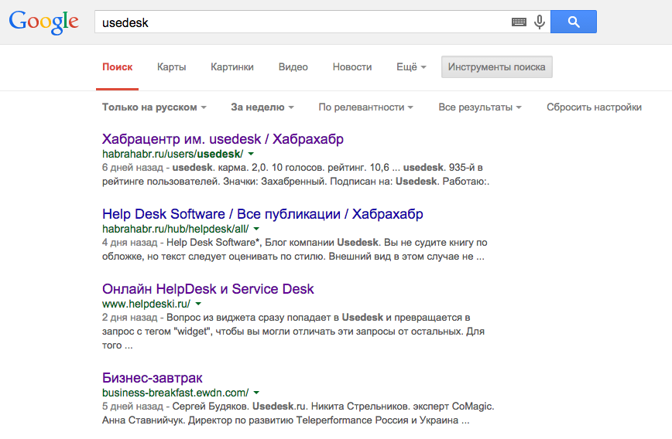
Task: Open the Только на русском dropdown
Action: (154, 107)
